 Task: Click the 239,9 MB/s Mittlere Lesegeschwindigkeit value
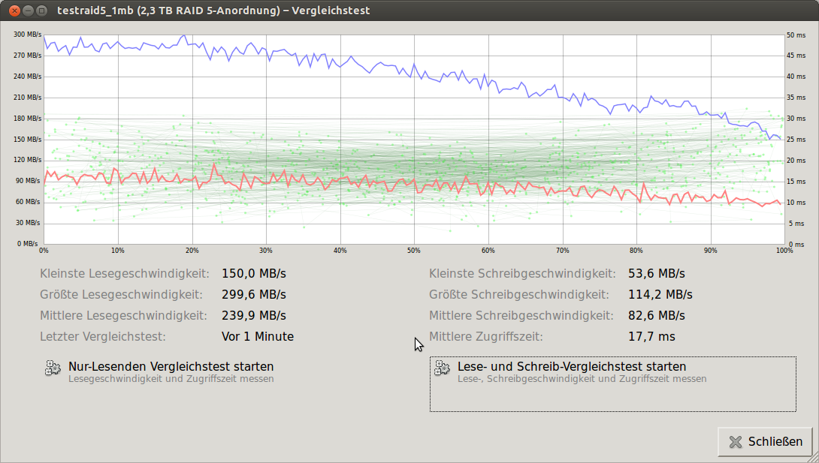253,316
